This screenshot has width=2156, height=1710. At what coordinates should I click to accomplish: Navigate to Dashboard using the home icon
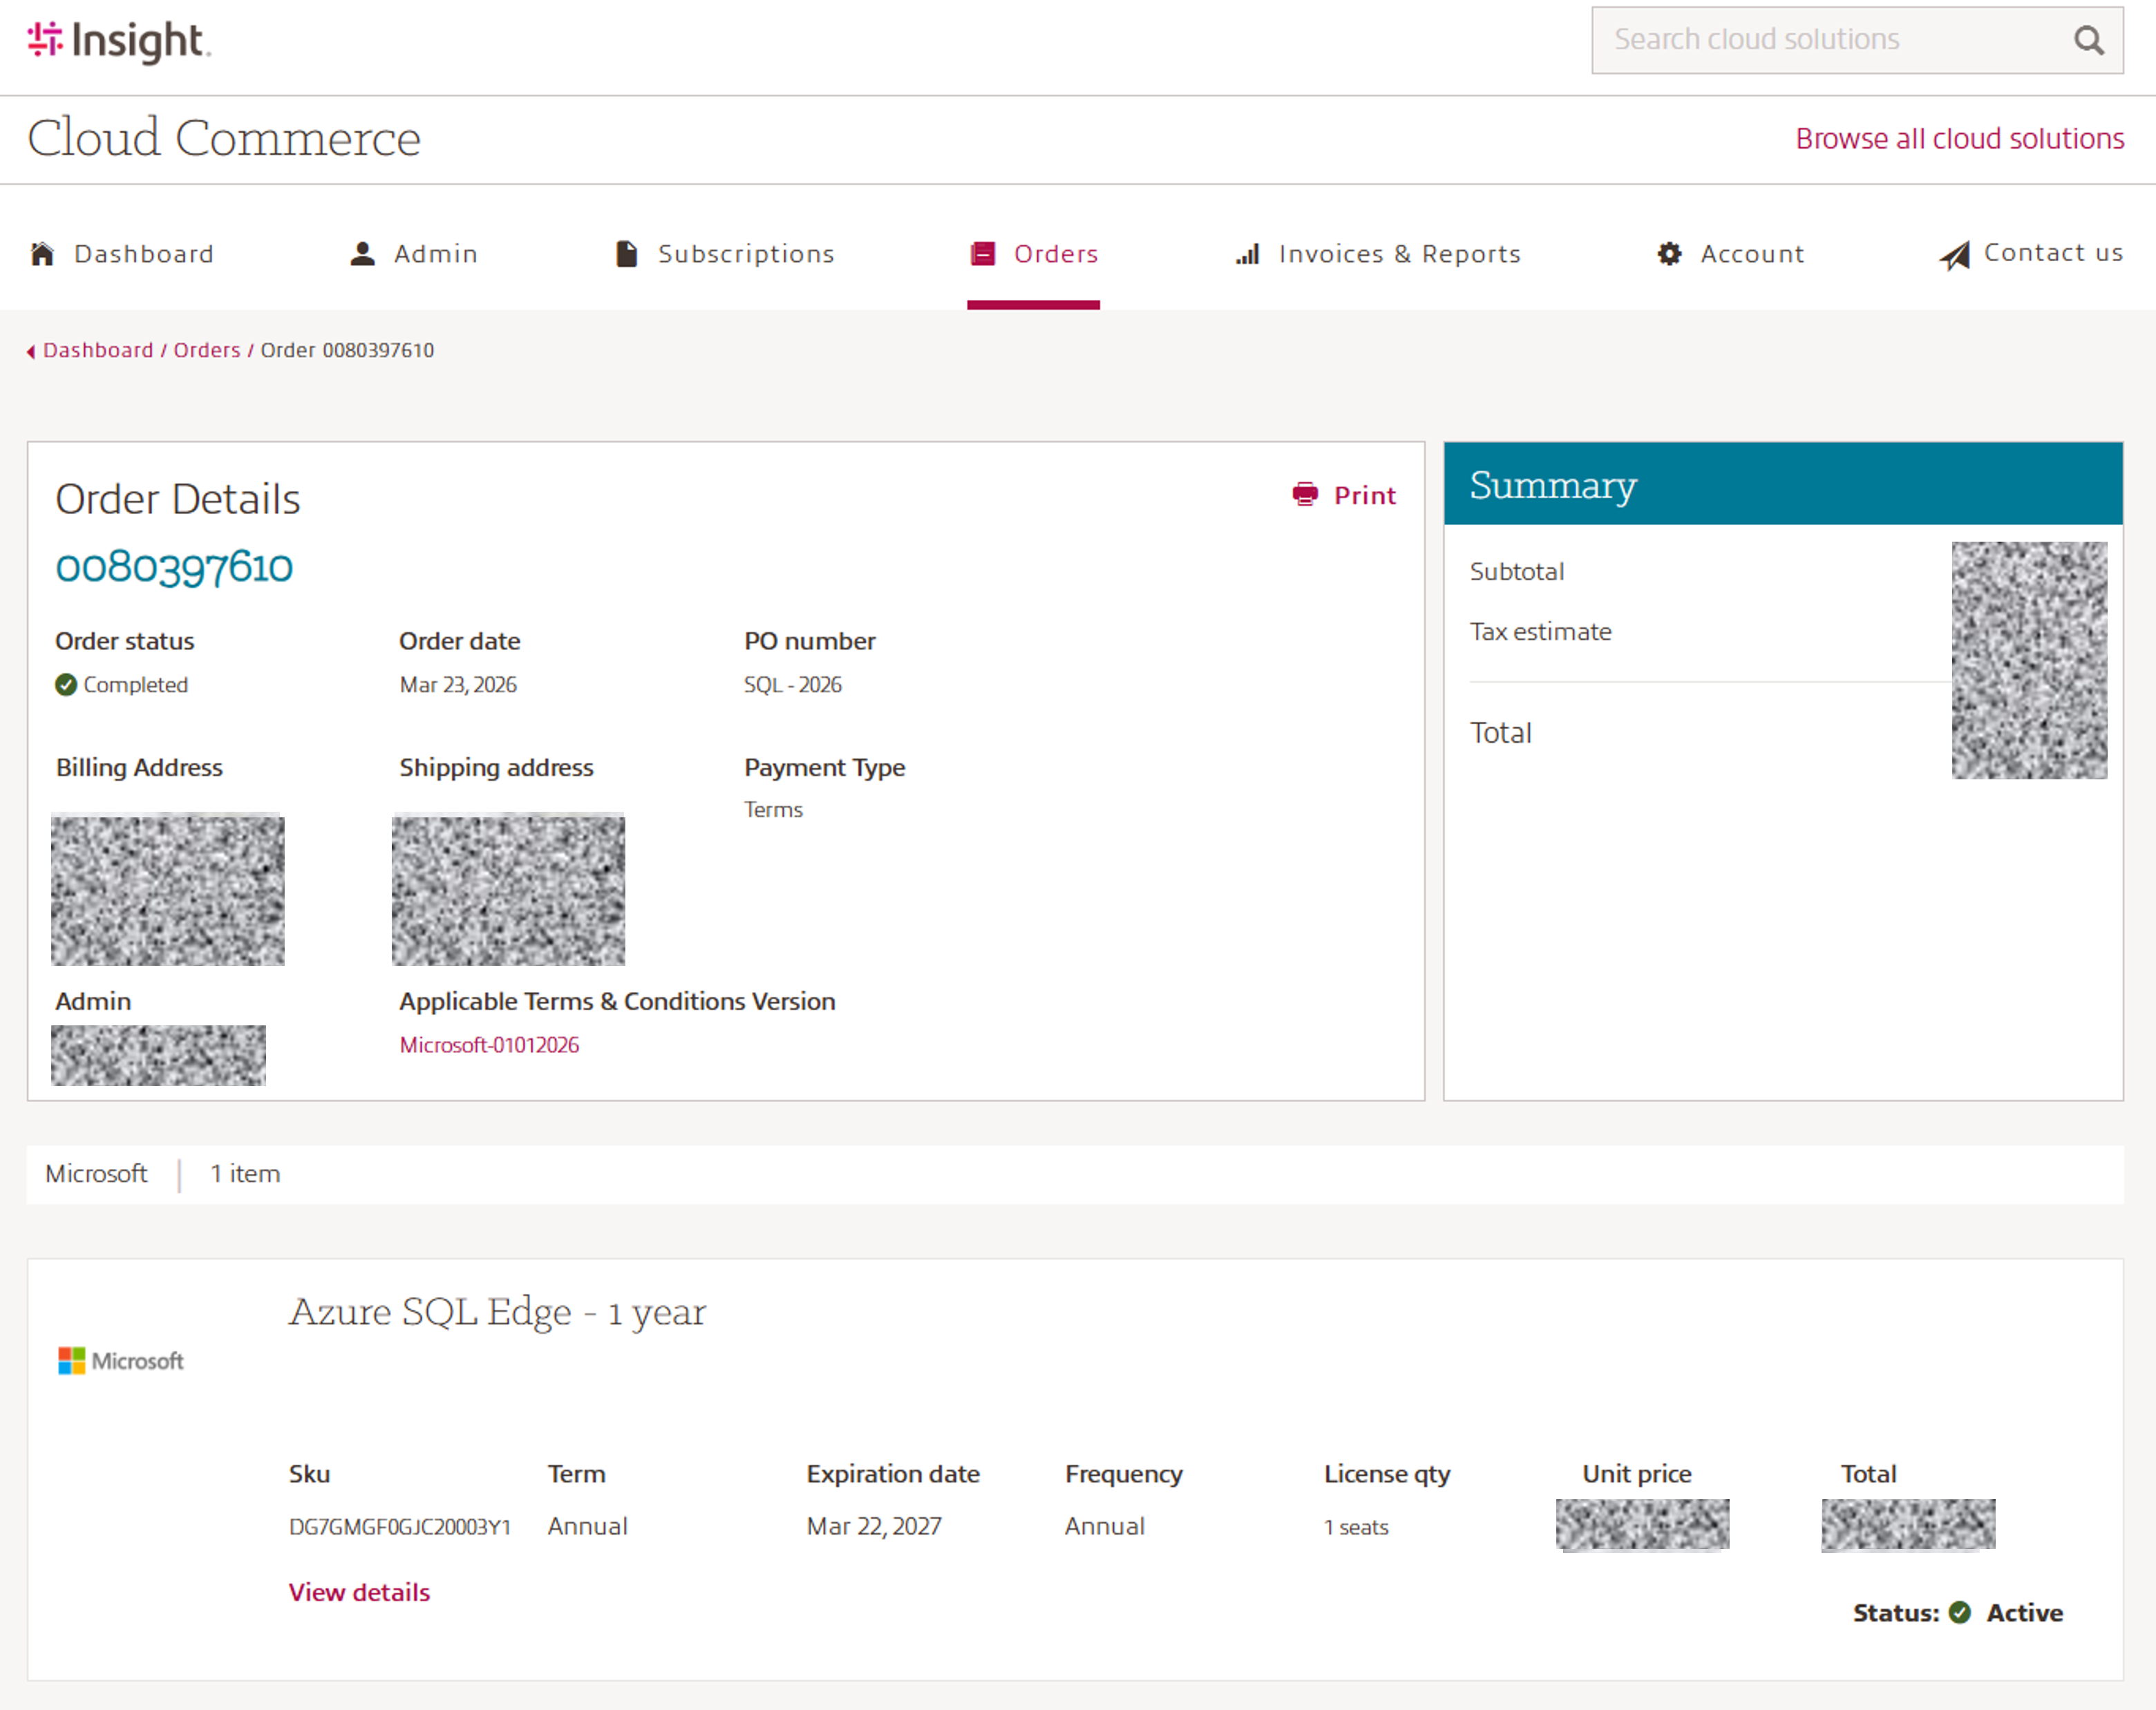[x=42, y=254]
